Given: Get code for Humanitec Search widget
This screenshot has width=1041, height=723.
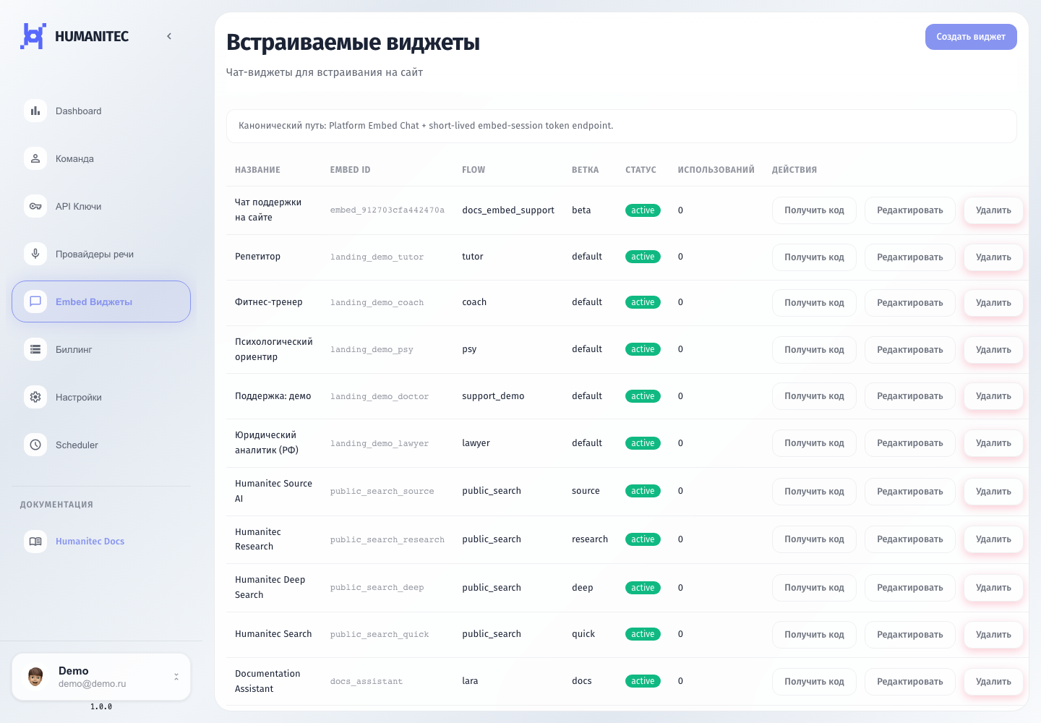Looking at the screenshot, I should coord(814,635).
